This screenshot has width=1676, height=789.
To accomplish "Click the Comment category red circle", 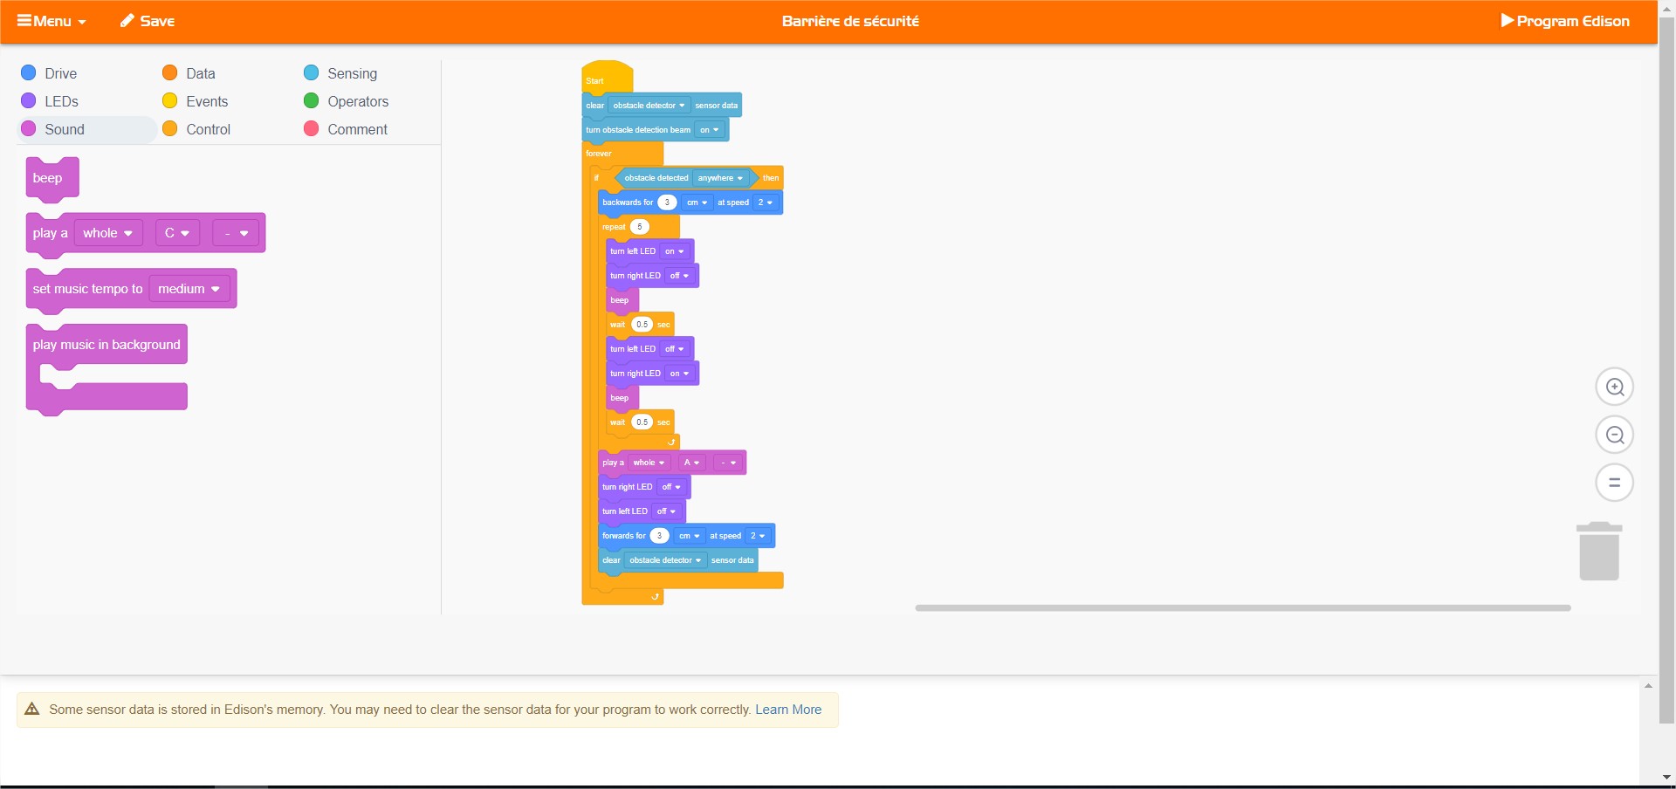I will [312, 129].
